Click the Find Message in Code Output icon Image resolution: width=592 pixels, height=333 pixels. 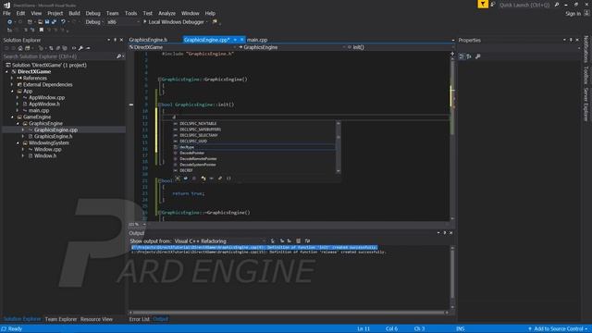pos(273,240)
